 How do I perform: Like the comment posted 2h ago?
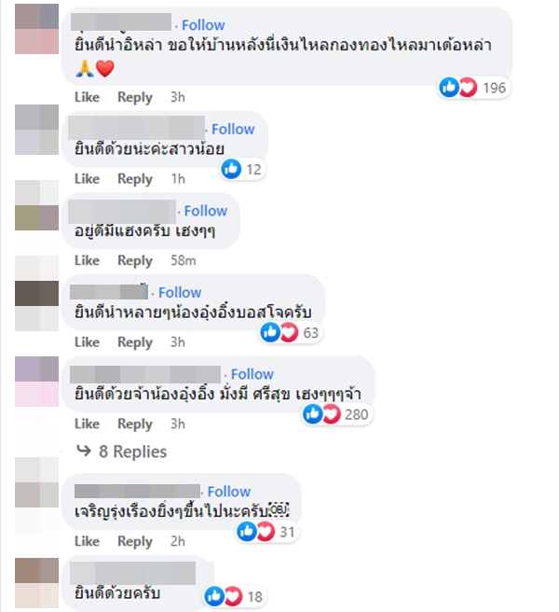(87, 541)
